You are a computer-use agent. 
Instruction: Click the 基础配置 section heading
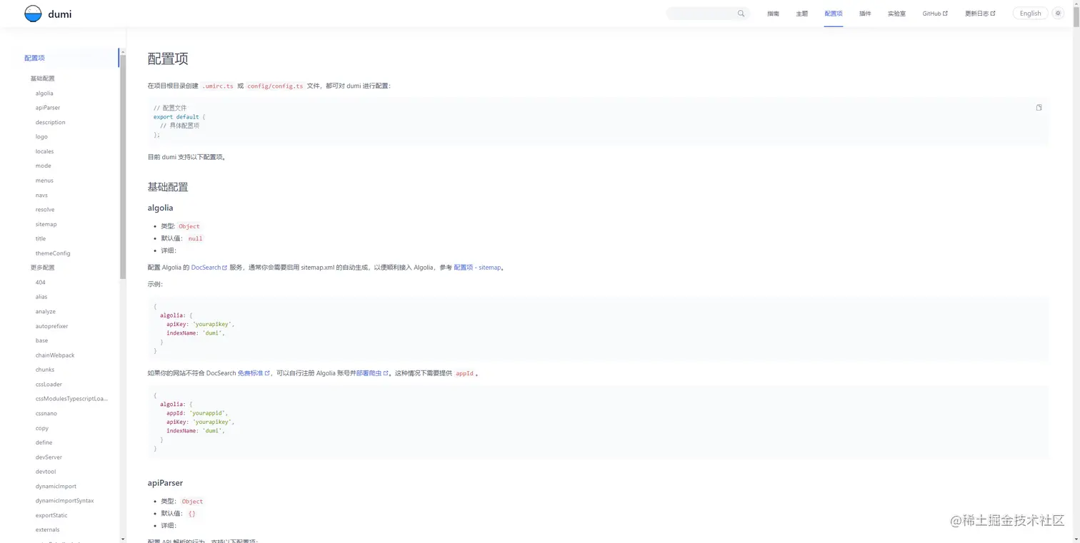(168, 187)
